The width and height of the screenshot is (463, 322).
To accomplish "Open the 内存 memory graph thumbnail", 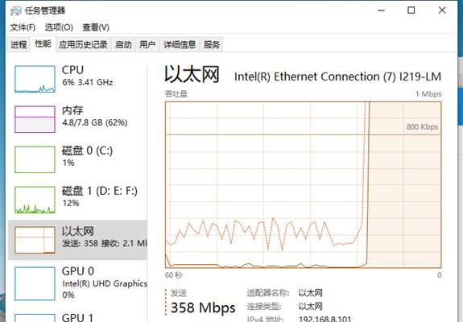I will click(x=35, y=119).
